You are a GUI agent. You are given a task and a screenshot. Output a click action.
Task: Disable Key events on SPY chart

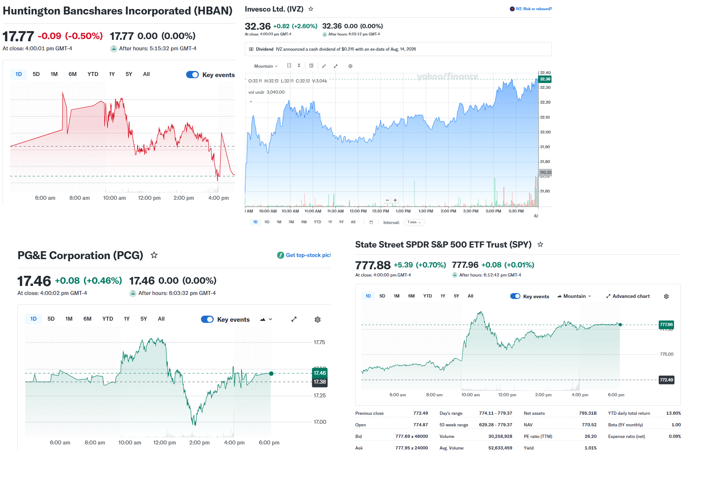point(515,296)
